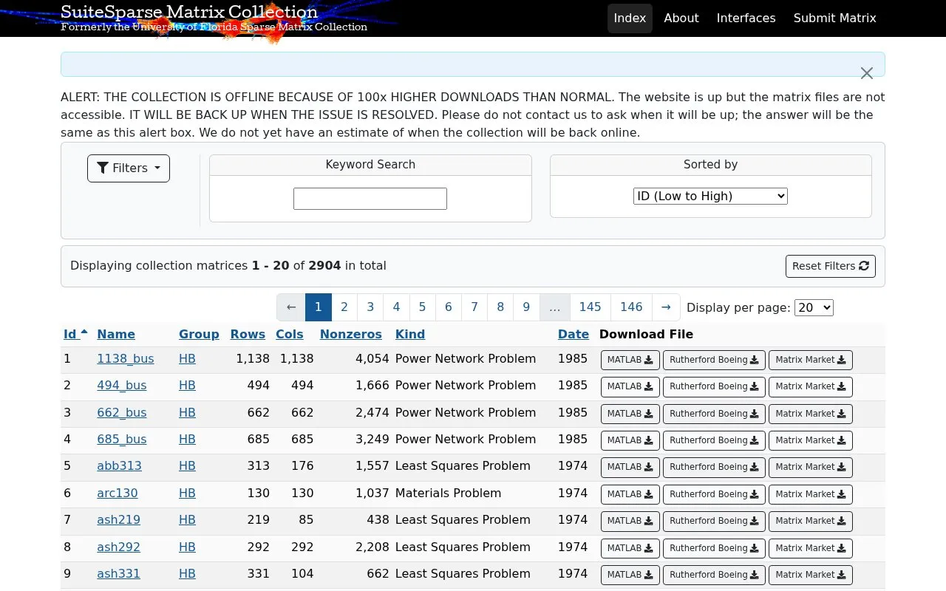The height and width of the screenshot is (591, 946).
Task: Dismiss the alert box with the X icon
Action: (867, 73)
